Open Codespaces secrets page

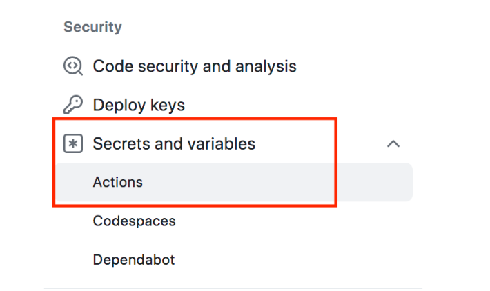coord(134,221)
